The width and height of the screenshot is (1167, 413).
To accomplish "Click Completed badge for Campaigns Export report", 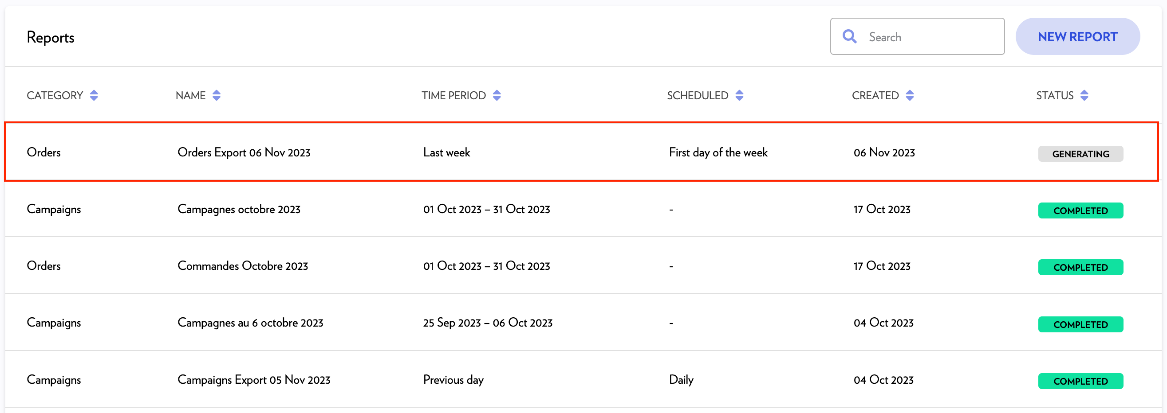I will pyautogui.click(x=1080, y=382).
